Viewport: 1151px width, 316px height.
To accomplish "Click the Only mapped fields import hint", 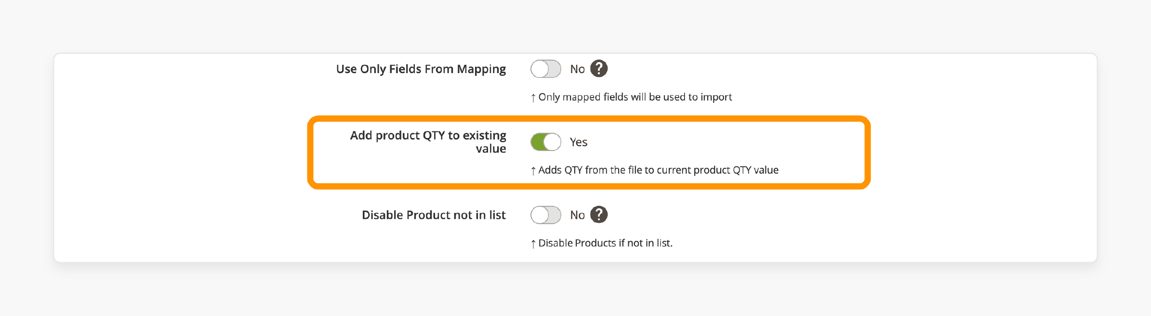I will point(631,97).
